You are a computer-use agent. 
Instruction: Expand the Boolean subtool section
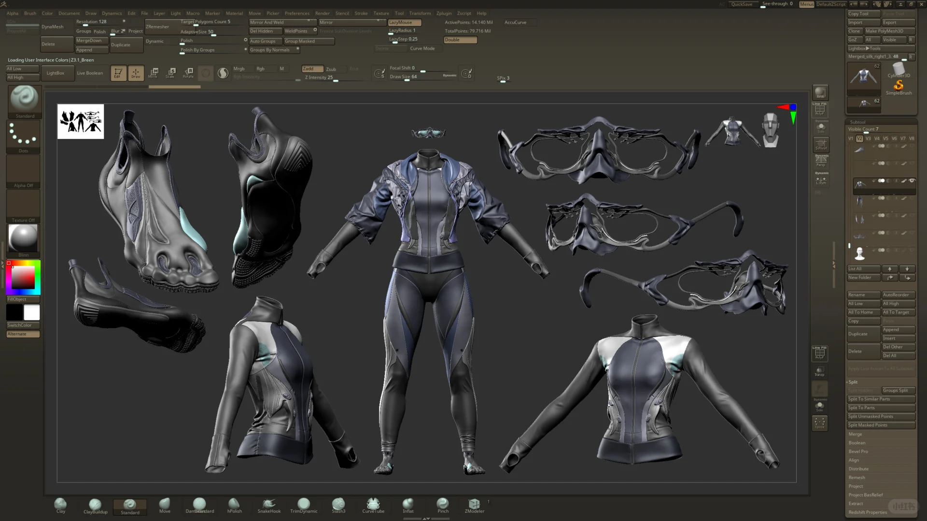click(857, 443)
